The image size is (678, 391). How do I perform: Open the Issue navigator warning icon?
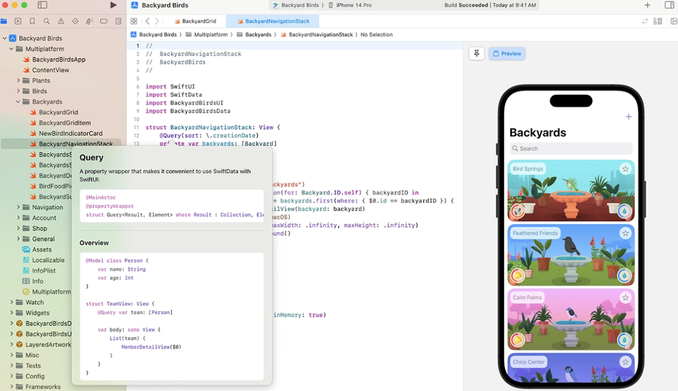point(61,21)
